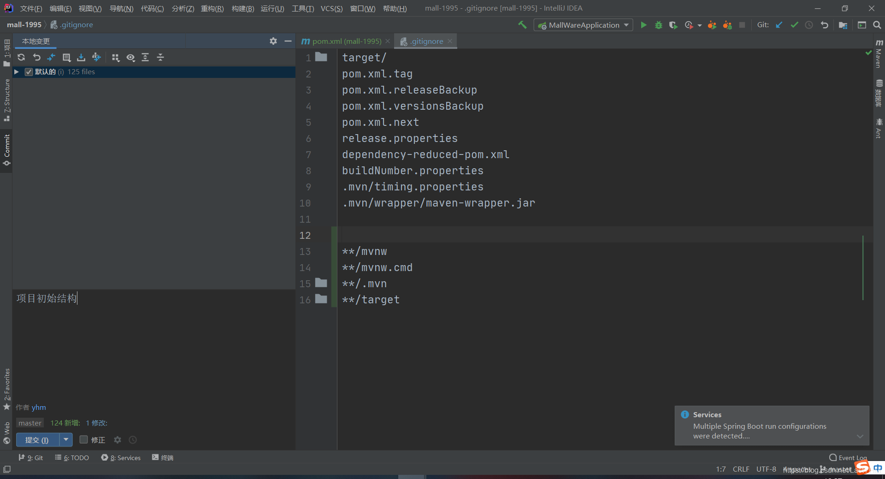
Task: Open the Terminal tool window tab
Action: pyautogui.click(x=163, y=458)
